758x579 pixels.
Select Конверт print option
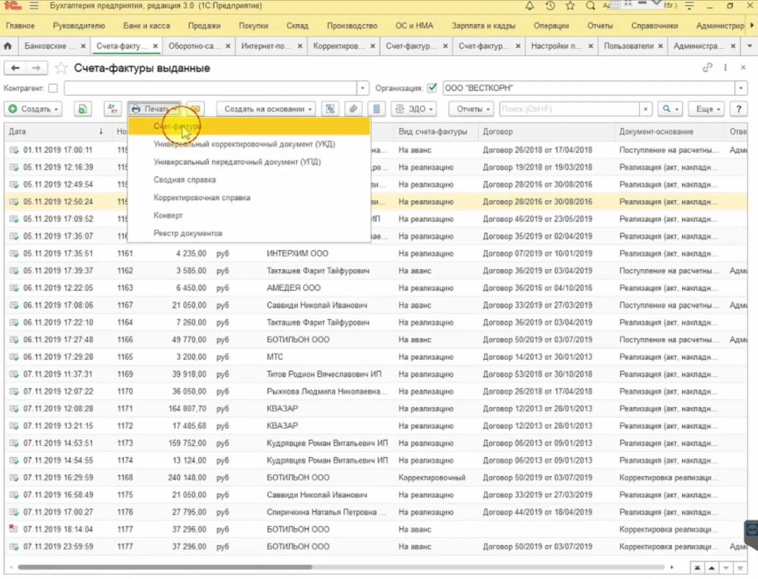[x=249, y=216]
